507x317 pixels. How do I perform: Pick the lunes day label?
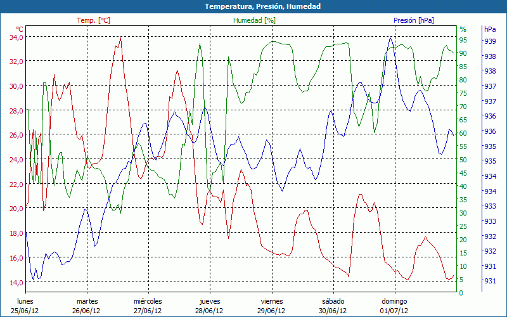pos(25,301)
